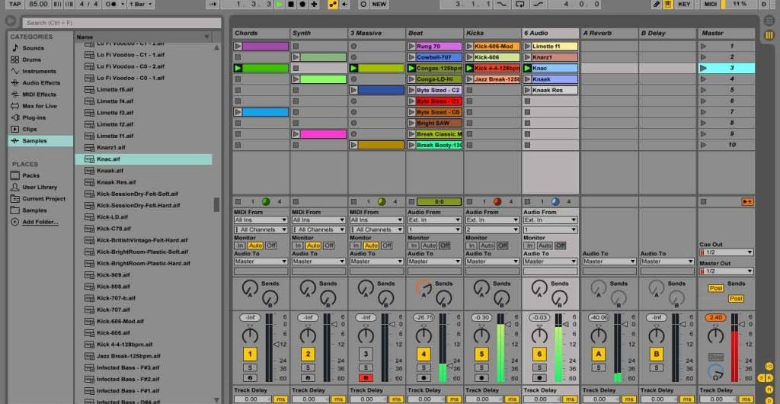Toggle the MIDI Arrangement Overdub plus button
The height and width of the screenshot is (404, 780).
(x=315, y=4)
